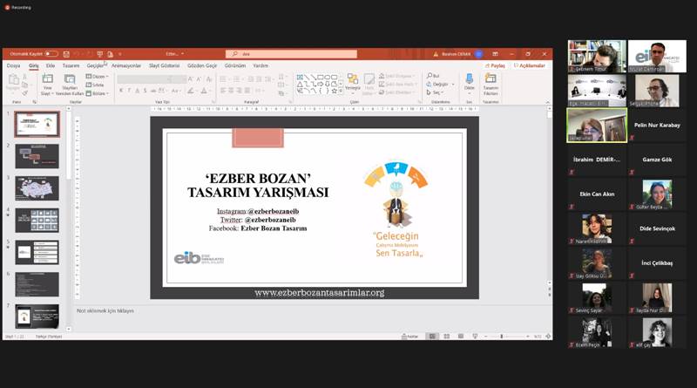Switch to the Ekle ribbon tab
Viewport: 697px width, 388px height.
pos(51,65)
